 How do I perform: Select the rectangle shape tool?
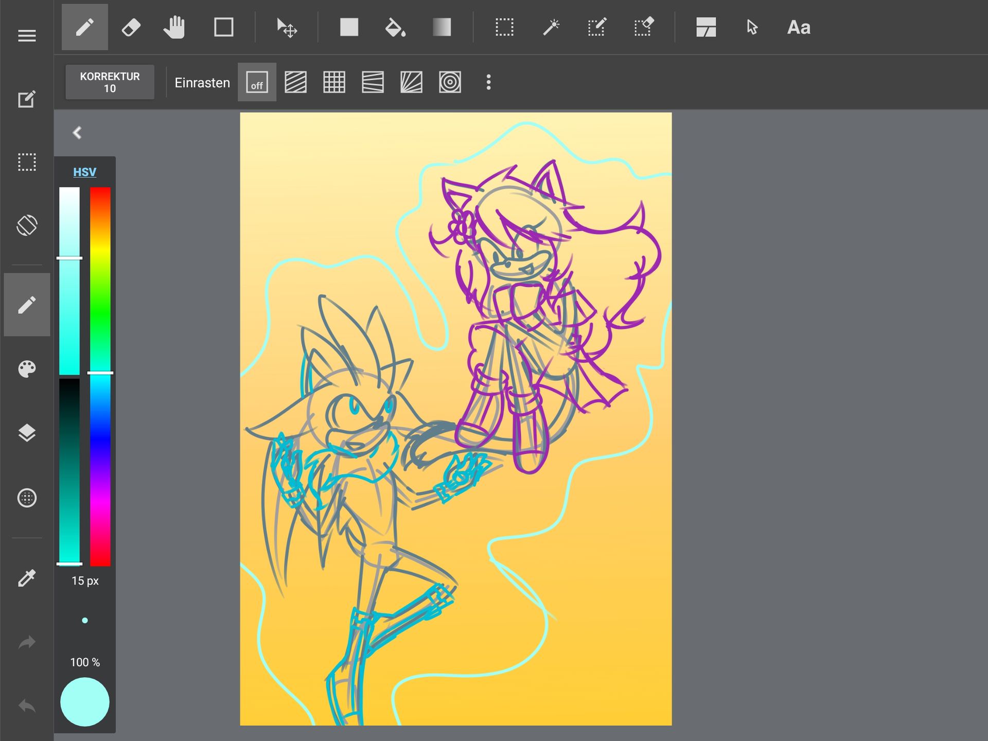[224, 27]
